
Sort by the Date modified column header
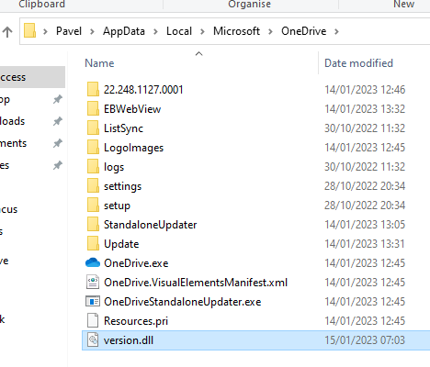click(358, 63)
